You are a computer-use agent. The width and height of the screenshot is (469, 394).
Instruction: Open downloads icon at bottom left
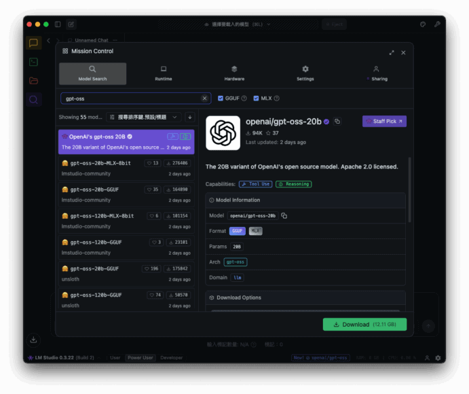33,340
